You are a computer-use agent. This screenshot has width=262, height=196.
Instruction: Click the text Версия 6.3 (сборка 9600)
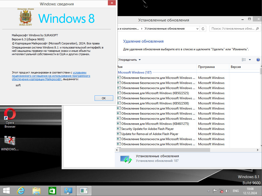[28, 39]
